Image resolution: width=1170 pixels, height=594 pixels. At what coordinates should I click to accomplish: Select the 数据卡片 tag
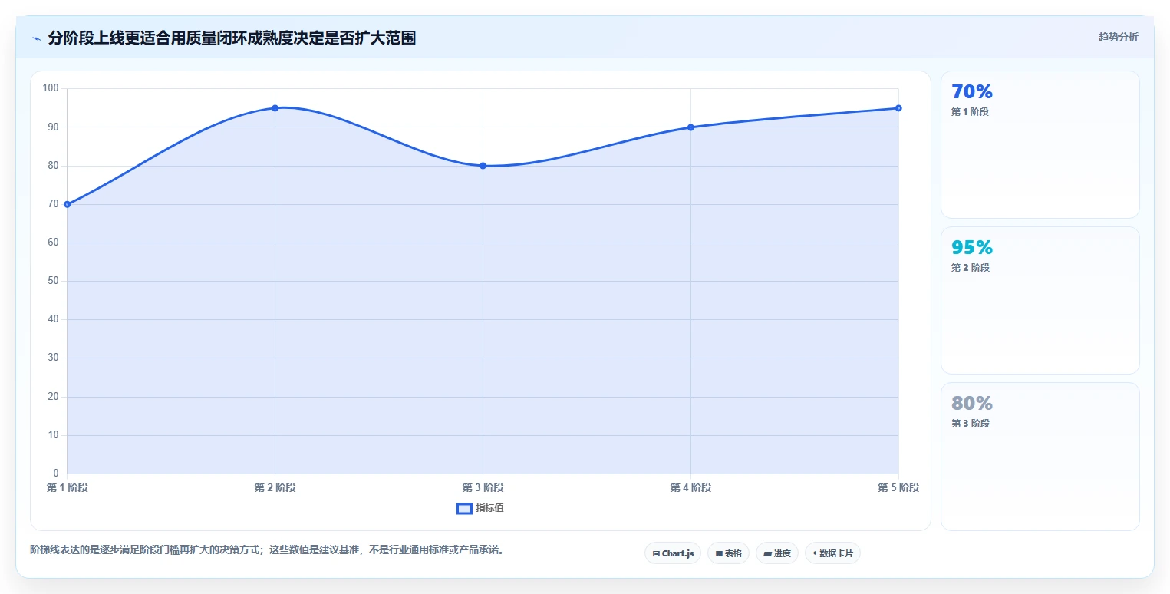click(x=832, y=553)
